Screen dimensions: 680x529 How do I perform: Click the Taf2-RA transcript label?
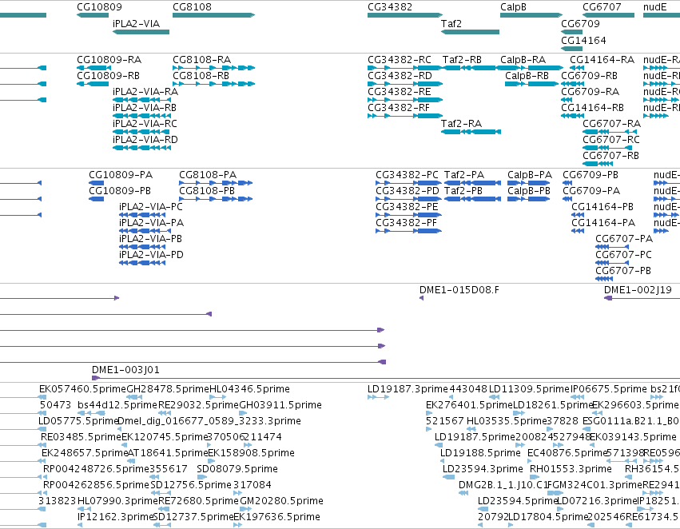461,124
